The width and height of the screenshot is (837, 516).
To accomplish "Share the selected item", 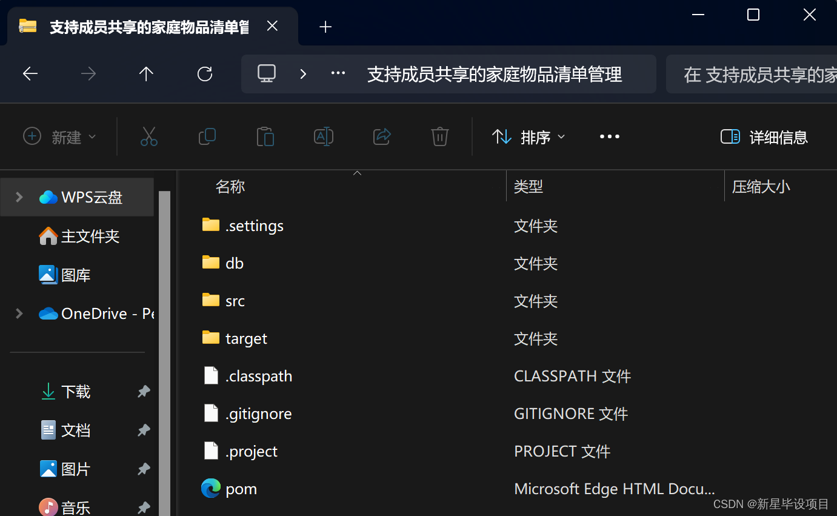I will 382,136.
